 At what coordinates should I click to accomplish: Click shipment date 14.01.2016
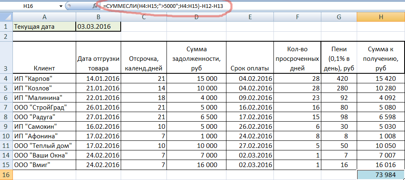[98, 78]
